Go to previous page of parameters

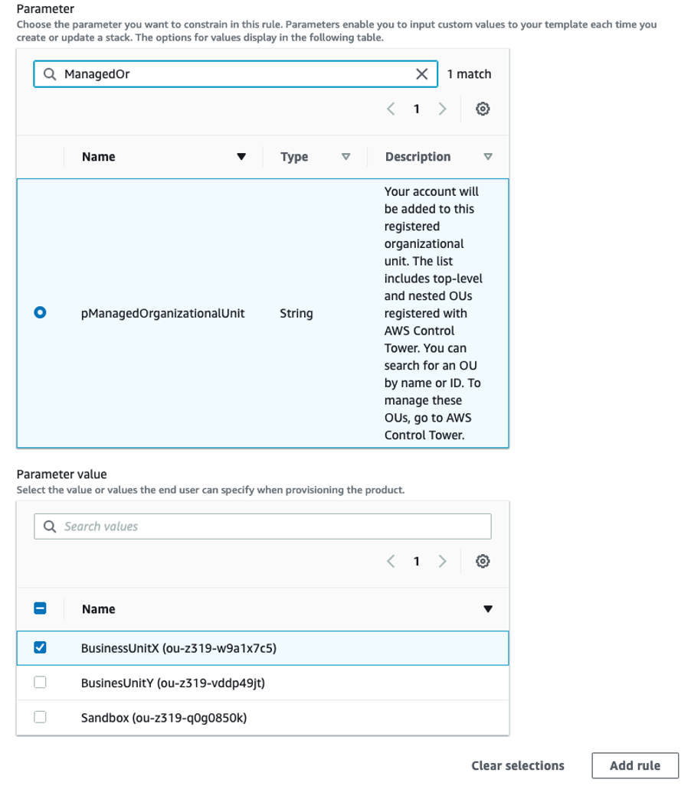pos(391,109)
